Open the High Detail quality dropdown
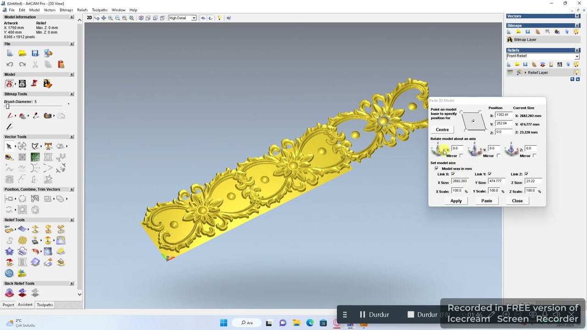The image size is (587, 330). [x=194, y=18]
